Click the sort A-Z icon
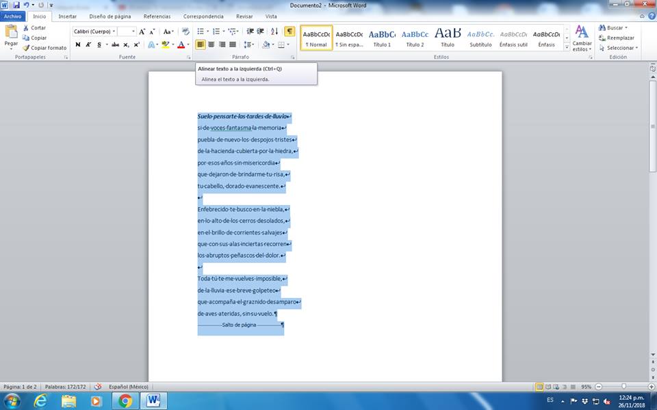This screenshot has height=410, width=657. tap(274, 31)
